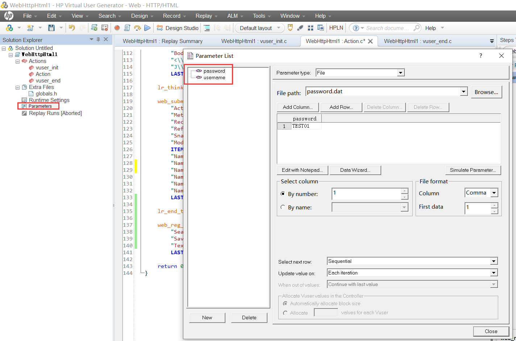Open the Record menu
The image size is (516, 341).
click(x=175, y=16)
